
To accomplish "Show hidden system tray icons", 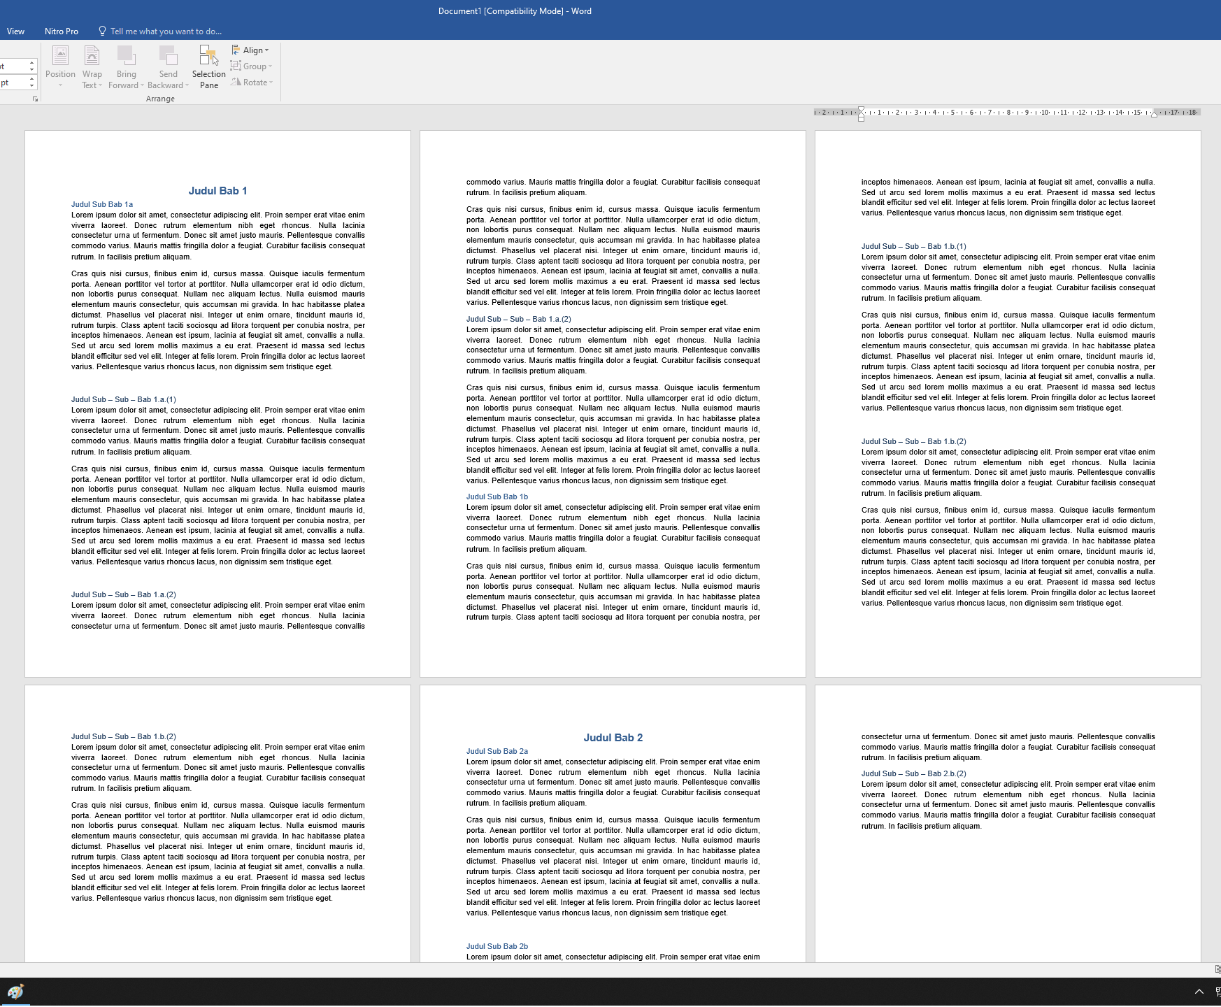I will tap(1199, 992).
